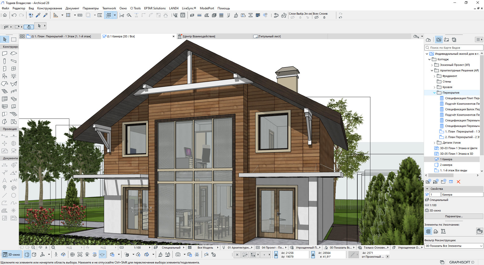Click the Pick Up Parameters eyedropper icon
This screenshot has height=265, width=484.
click(x=38, y=15)
